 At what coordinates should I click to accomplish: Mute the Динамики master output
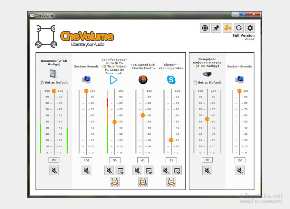54,170
